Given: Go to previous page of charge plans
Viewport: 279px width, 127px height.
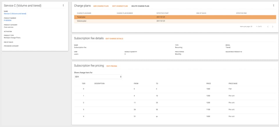Looking at the screenshot, I should click(268, 27).
